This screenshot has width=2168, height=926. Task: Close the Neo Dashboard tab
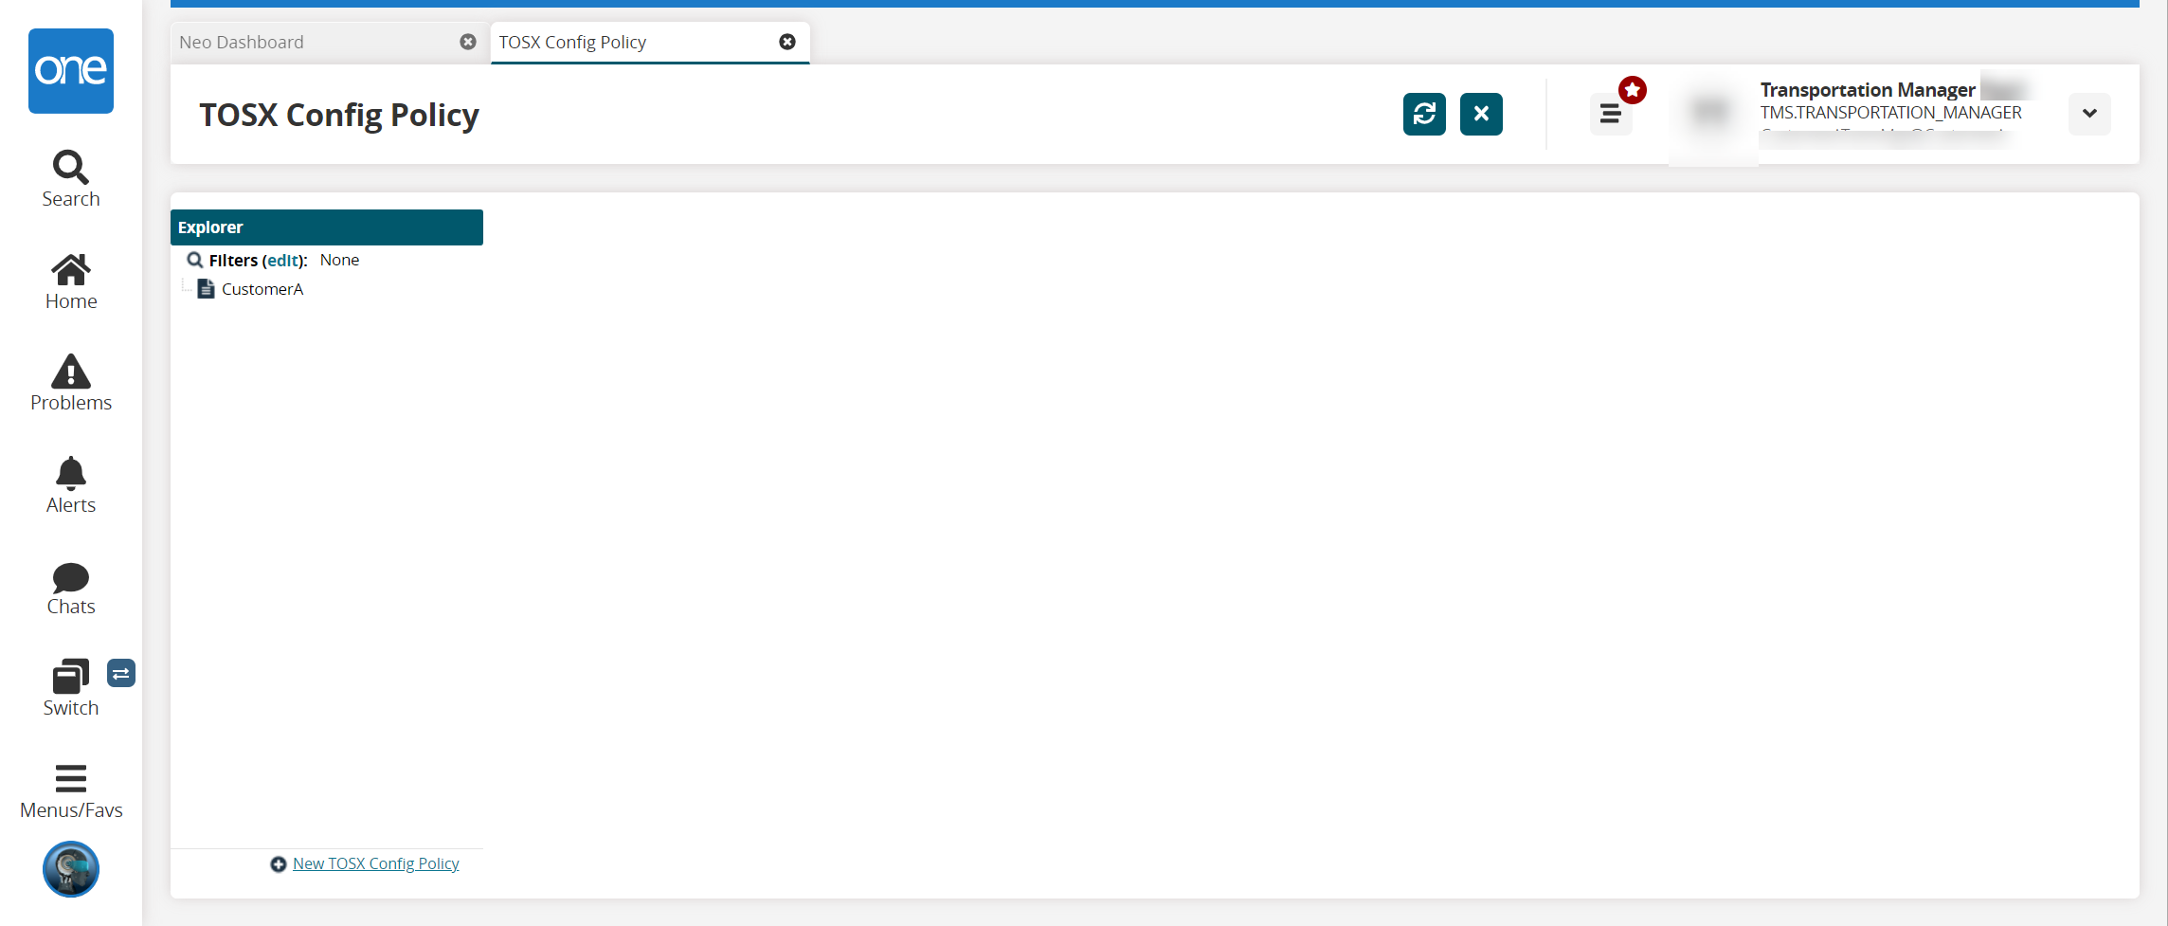tap(468, 42)
